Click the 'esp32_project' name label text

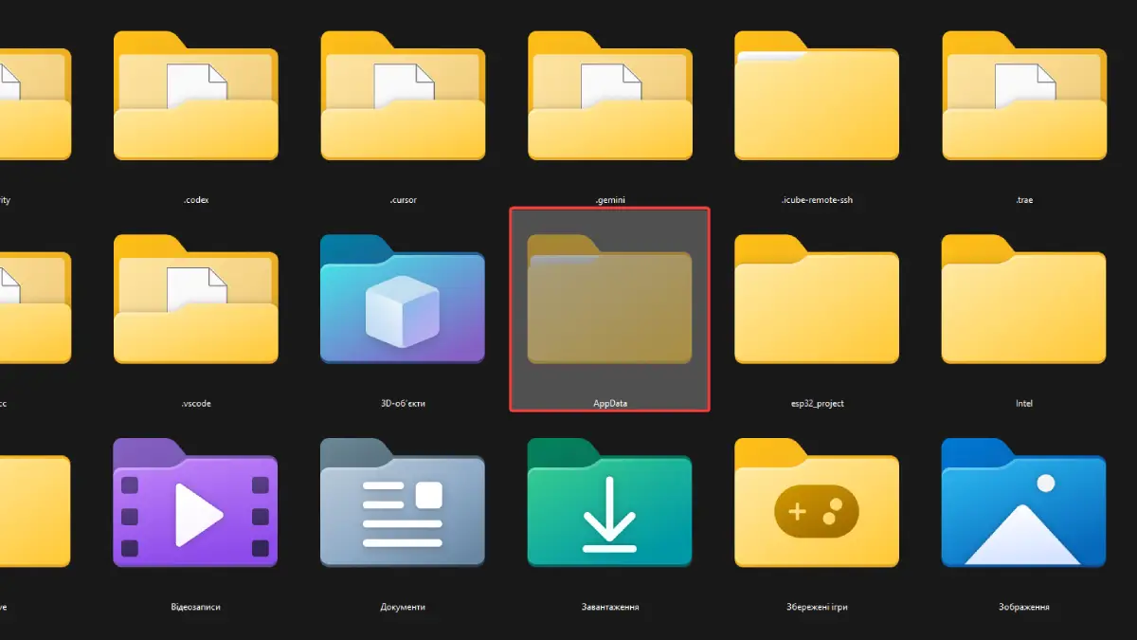pyautogui.click(x=817, y=404)
